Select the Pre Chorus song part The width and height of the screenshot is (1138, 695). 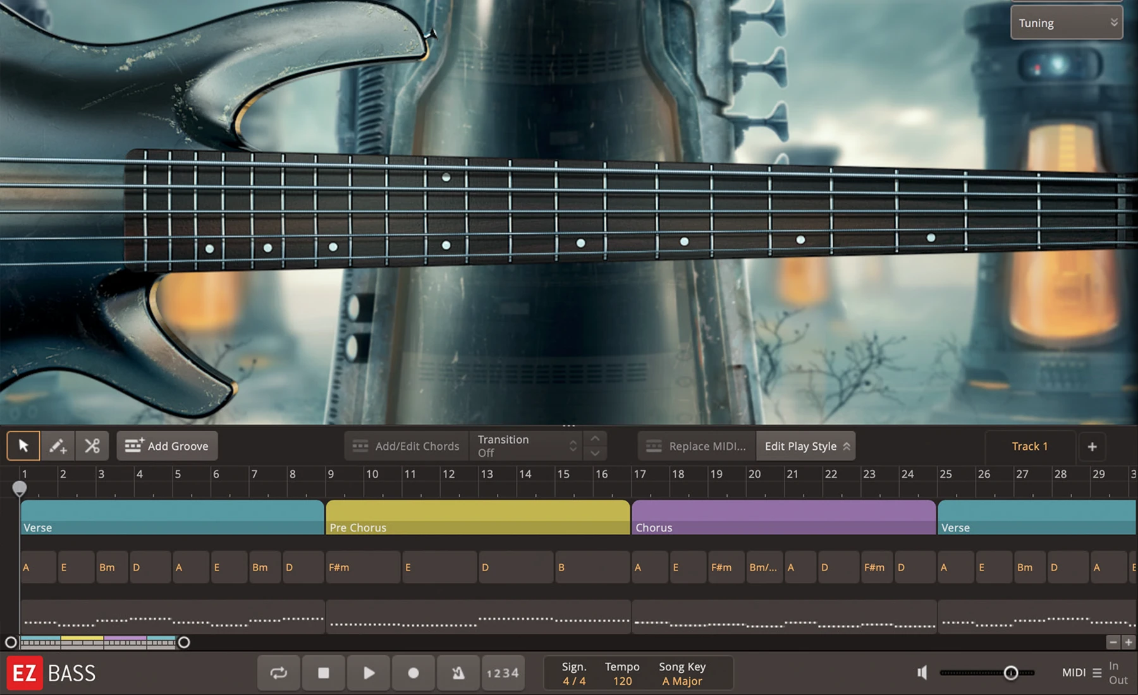477,517
